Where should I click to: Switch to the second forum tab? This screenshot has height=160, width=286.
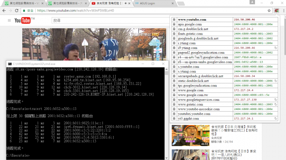(x=68, y=3)
